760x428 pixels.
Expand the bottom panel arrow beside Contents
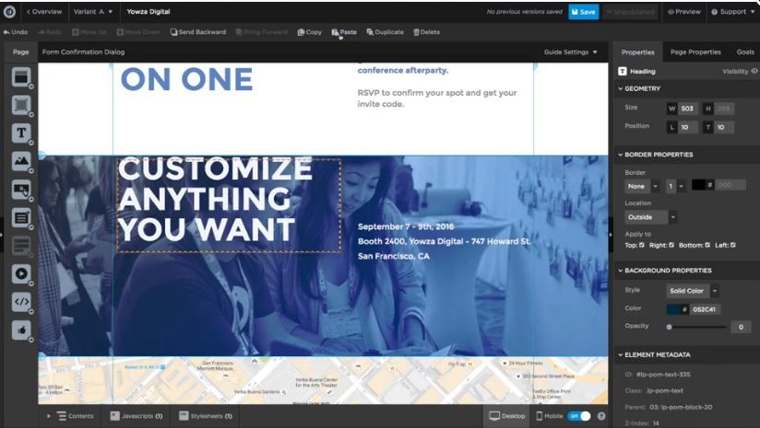click(x=49, y=416)
